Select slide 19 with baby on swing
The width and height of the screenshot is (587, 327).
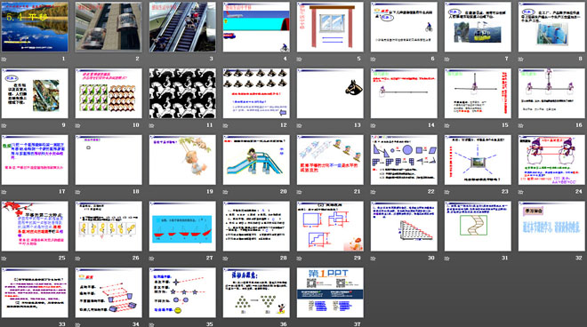[182, 160]
